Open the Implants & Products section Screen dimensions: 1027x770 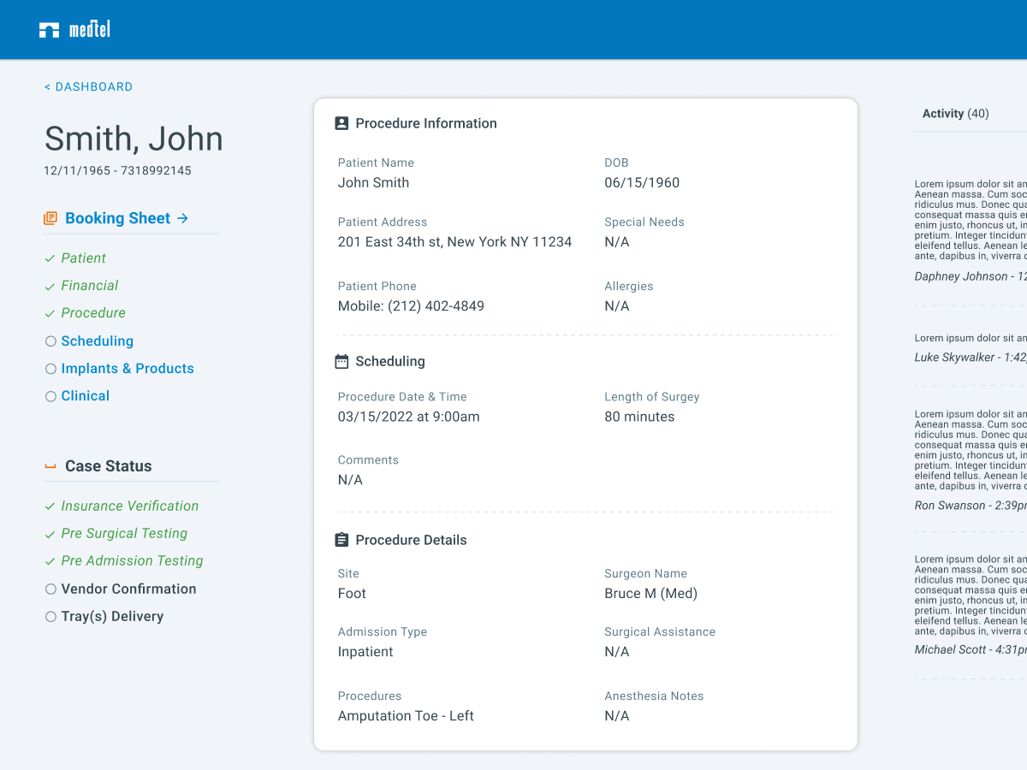pyautogui.click(x=128, y=369)
